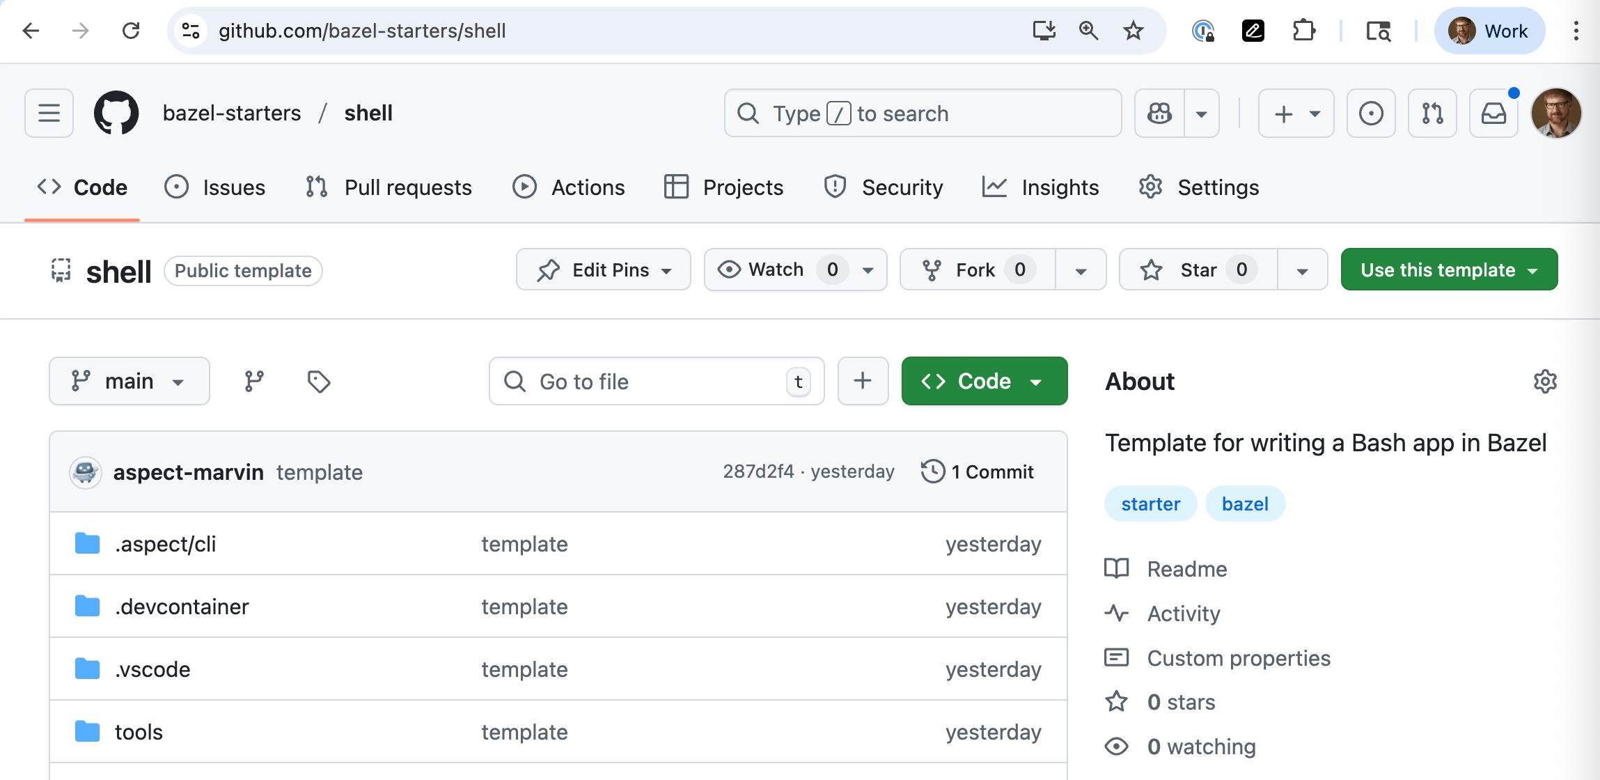Add file with the plus button
Viewport: 1600px width, 780px height.
click(x=863, y=381)
